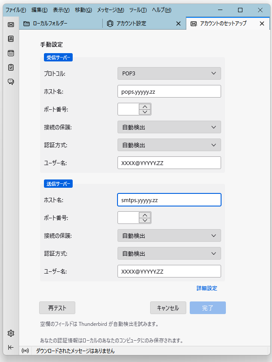Open the Mail space in sidebar
Viewport: 272px width, 362px height.
11,24
